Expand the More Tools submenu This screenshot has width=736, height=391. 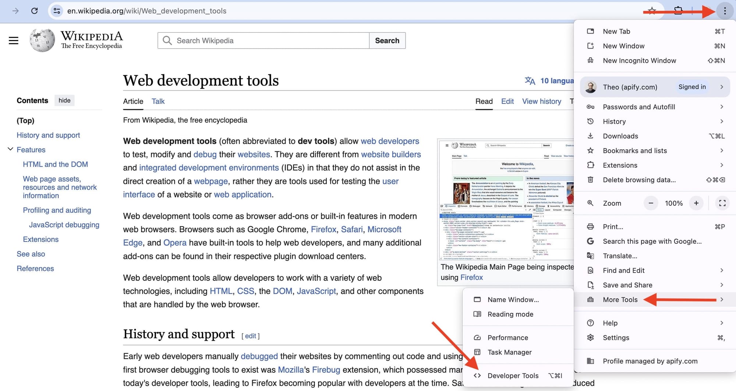(x=620, y=299)
